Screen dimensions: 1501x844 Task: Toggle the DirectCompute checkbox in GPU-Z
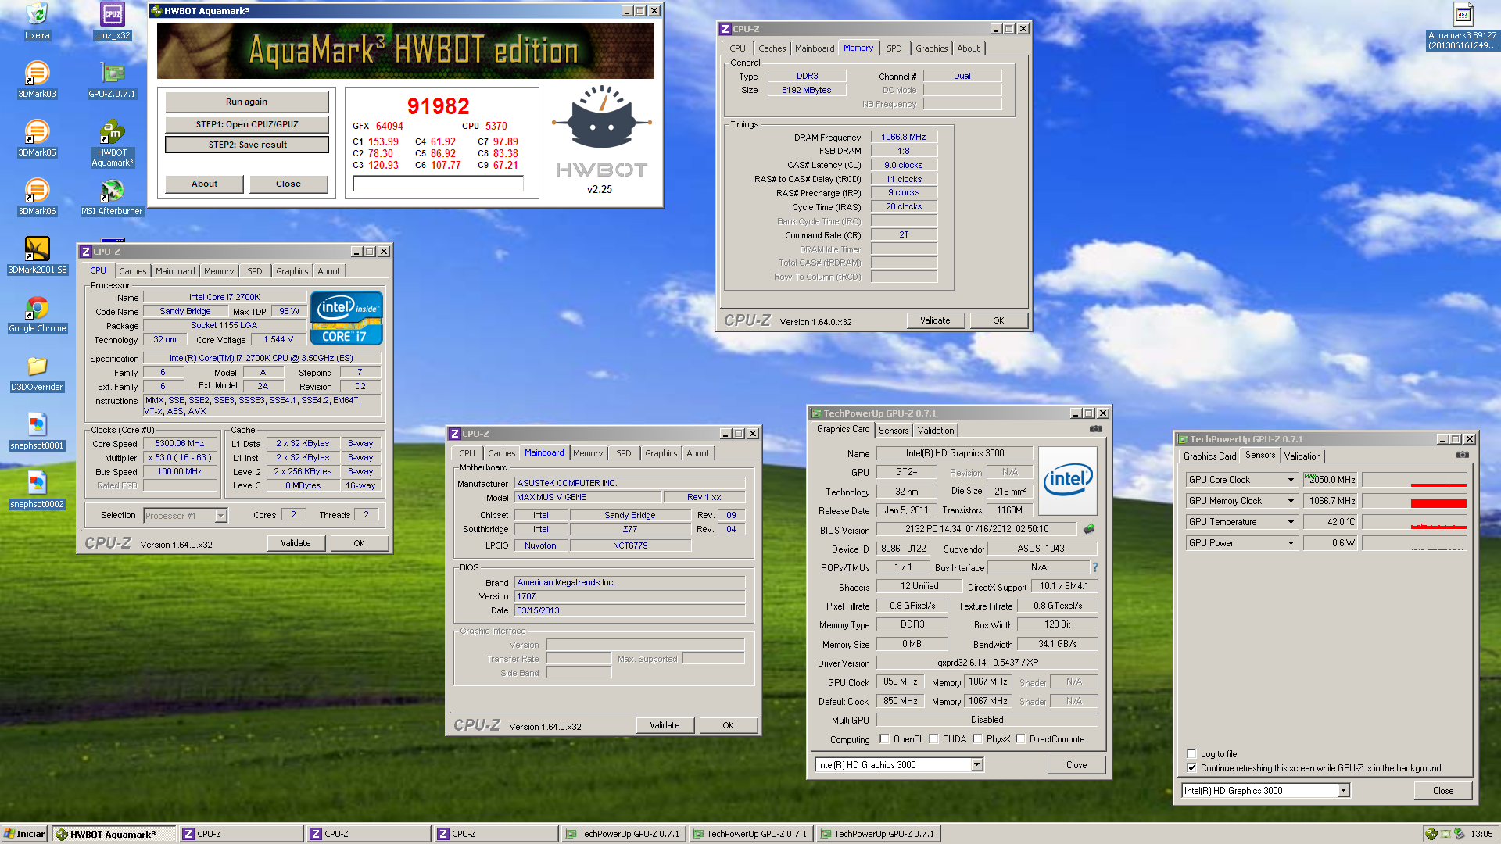[x=1020, y=739]
